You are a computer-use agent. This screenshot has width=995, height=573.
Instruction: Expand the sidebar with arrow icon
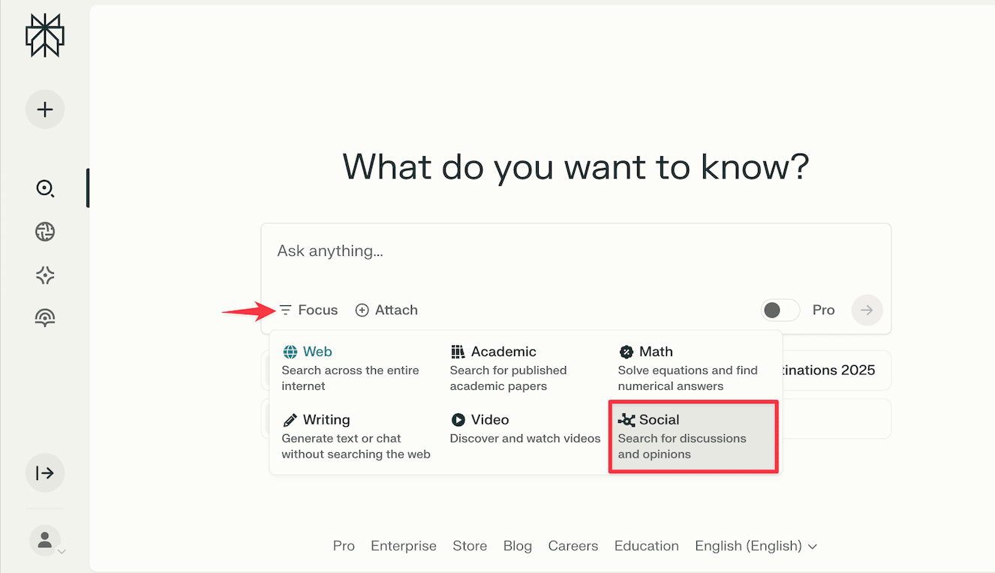[x=45, y=472]
